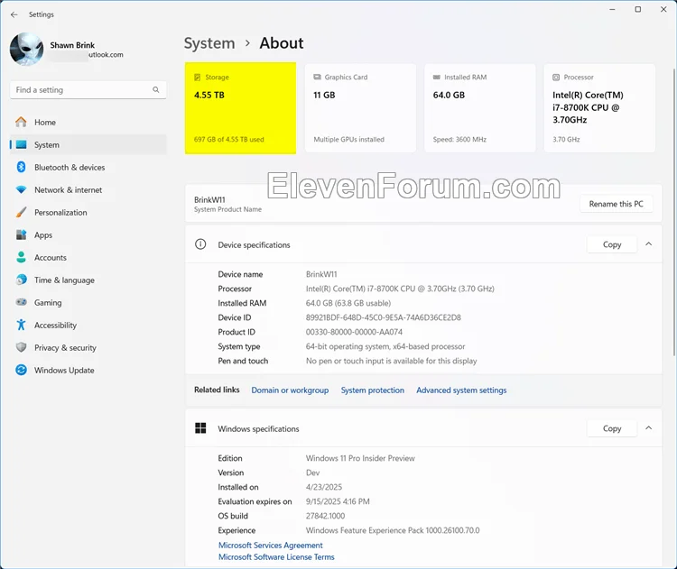
Task: Click the Installed RAM card icon
Action: (x=437, y=78)
